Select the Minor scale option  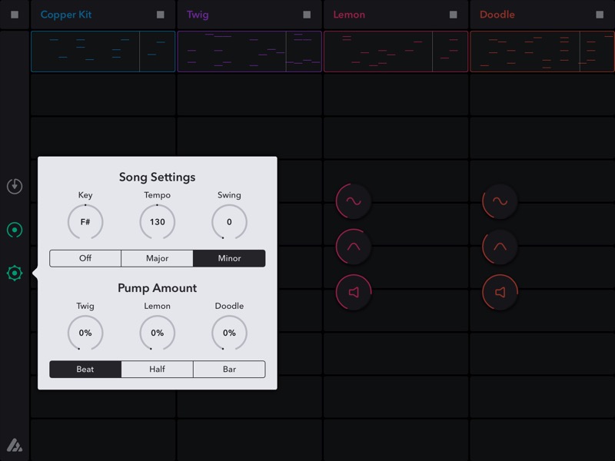click(229, 258)
